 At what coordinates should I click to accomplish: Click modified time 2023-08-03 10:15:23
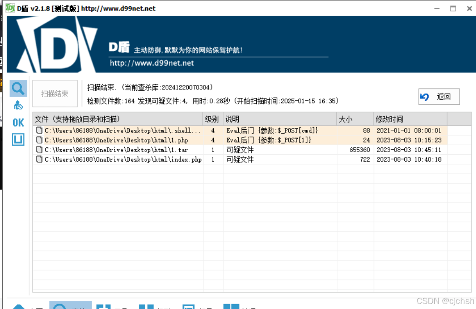[409, 140]
